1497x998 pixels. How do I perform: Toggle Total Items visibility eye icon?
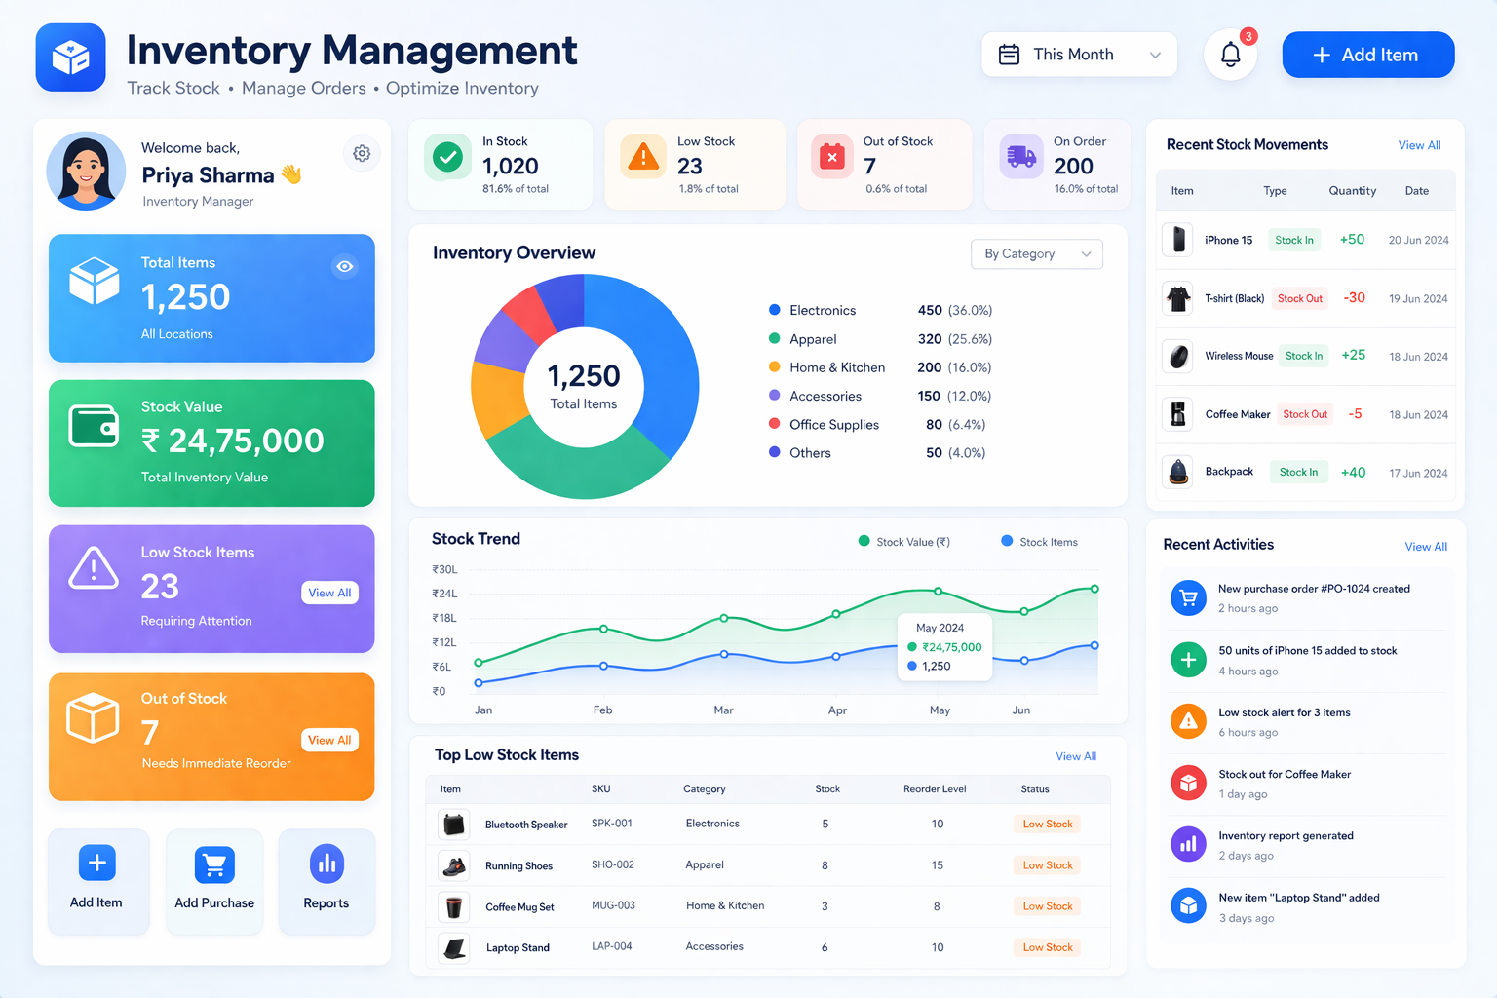tap(345, 266)
